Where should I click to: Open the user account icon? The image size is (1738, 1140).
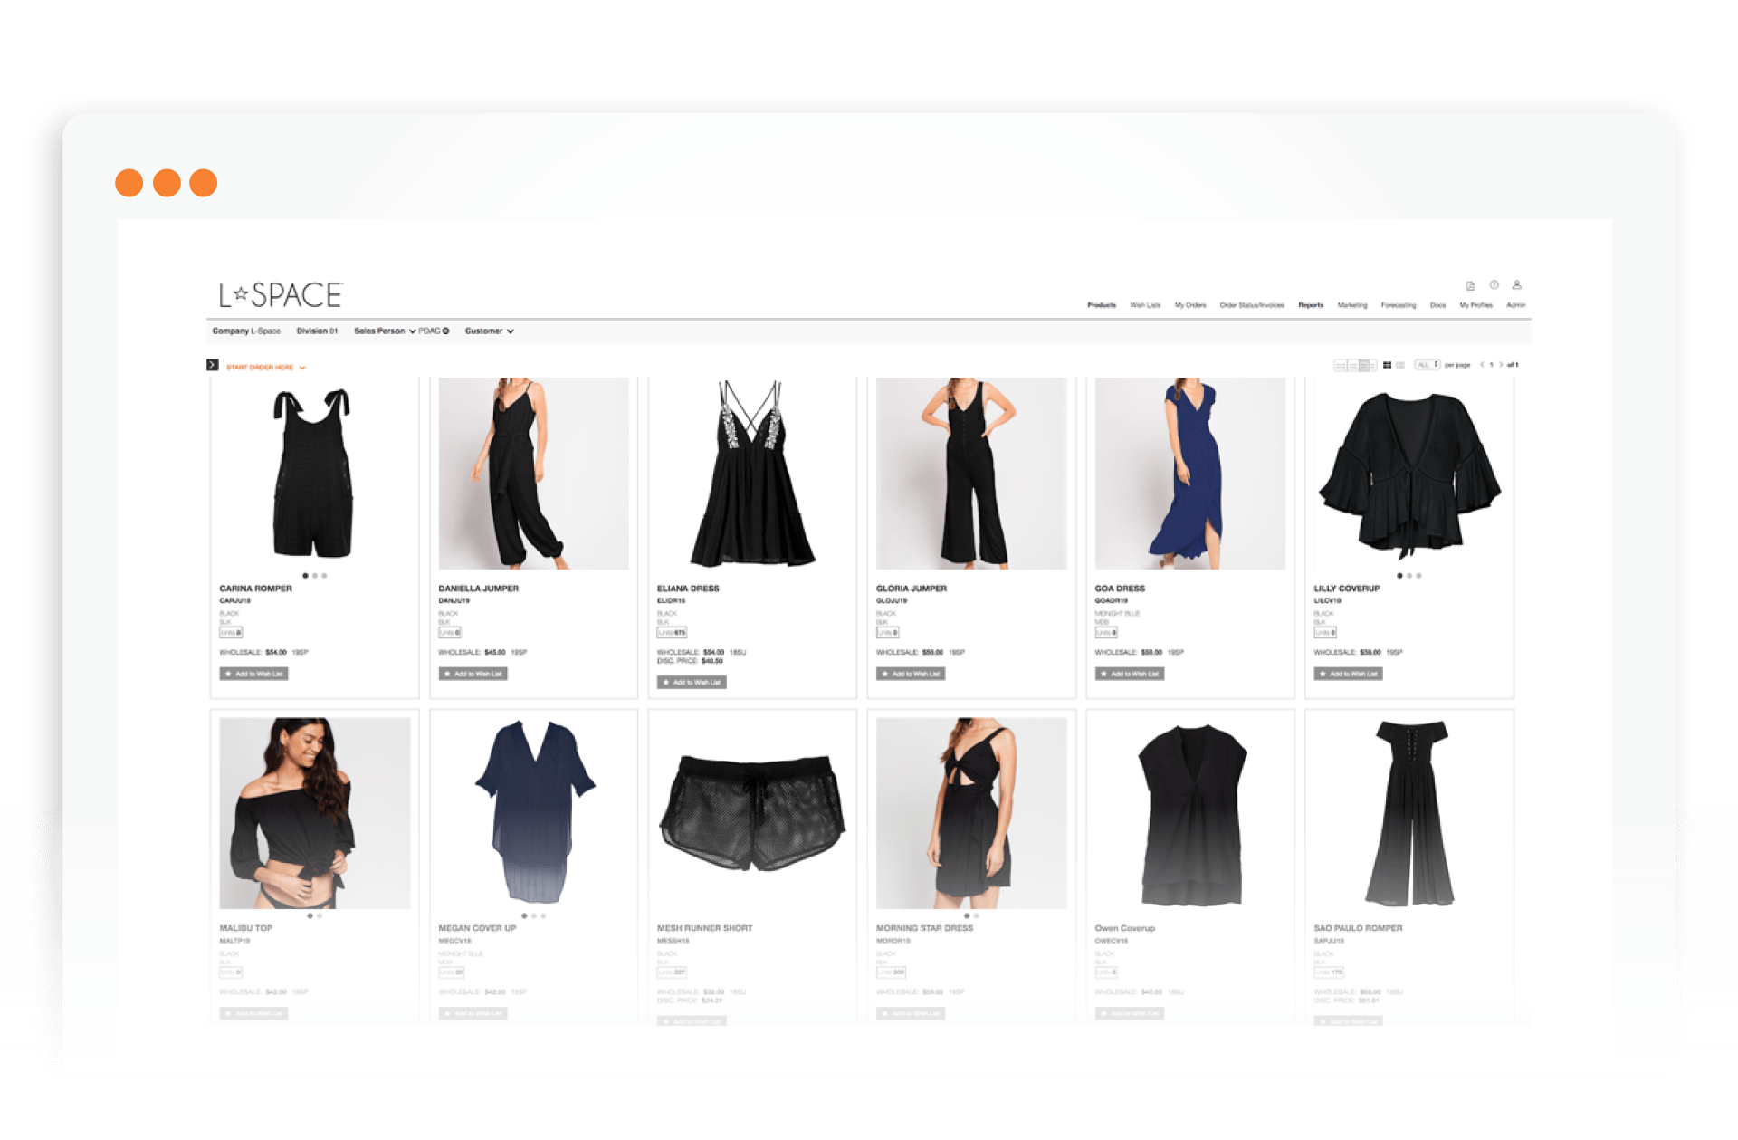(x=1517, y=284)
